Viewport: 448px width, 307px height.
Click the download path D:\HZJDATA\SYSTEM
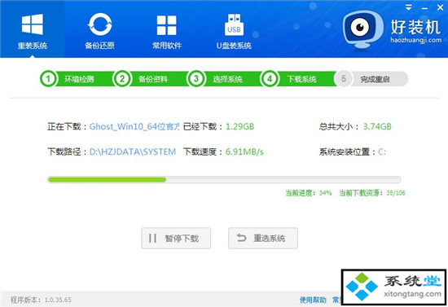click(133, 151)
